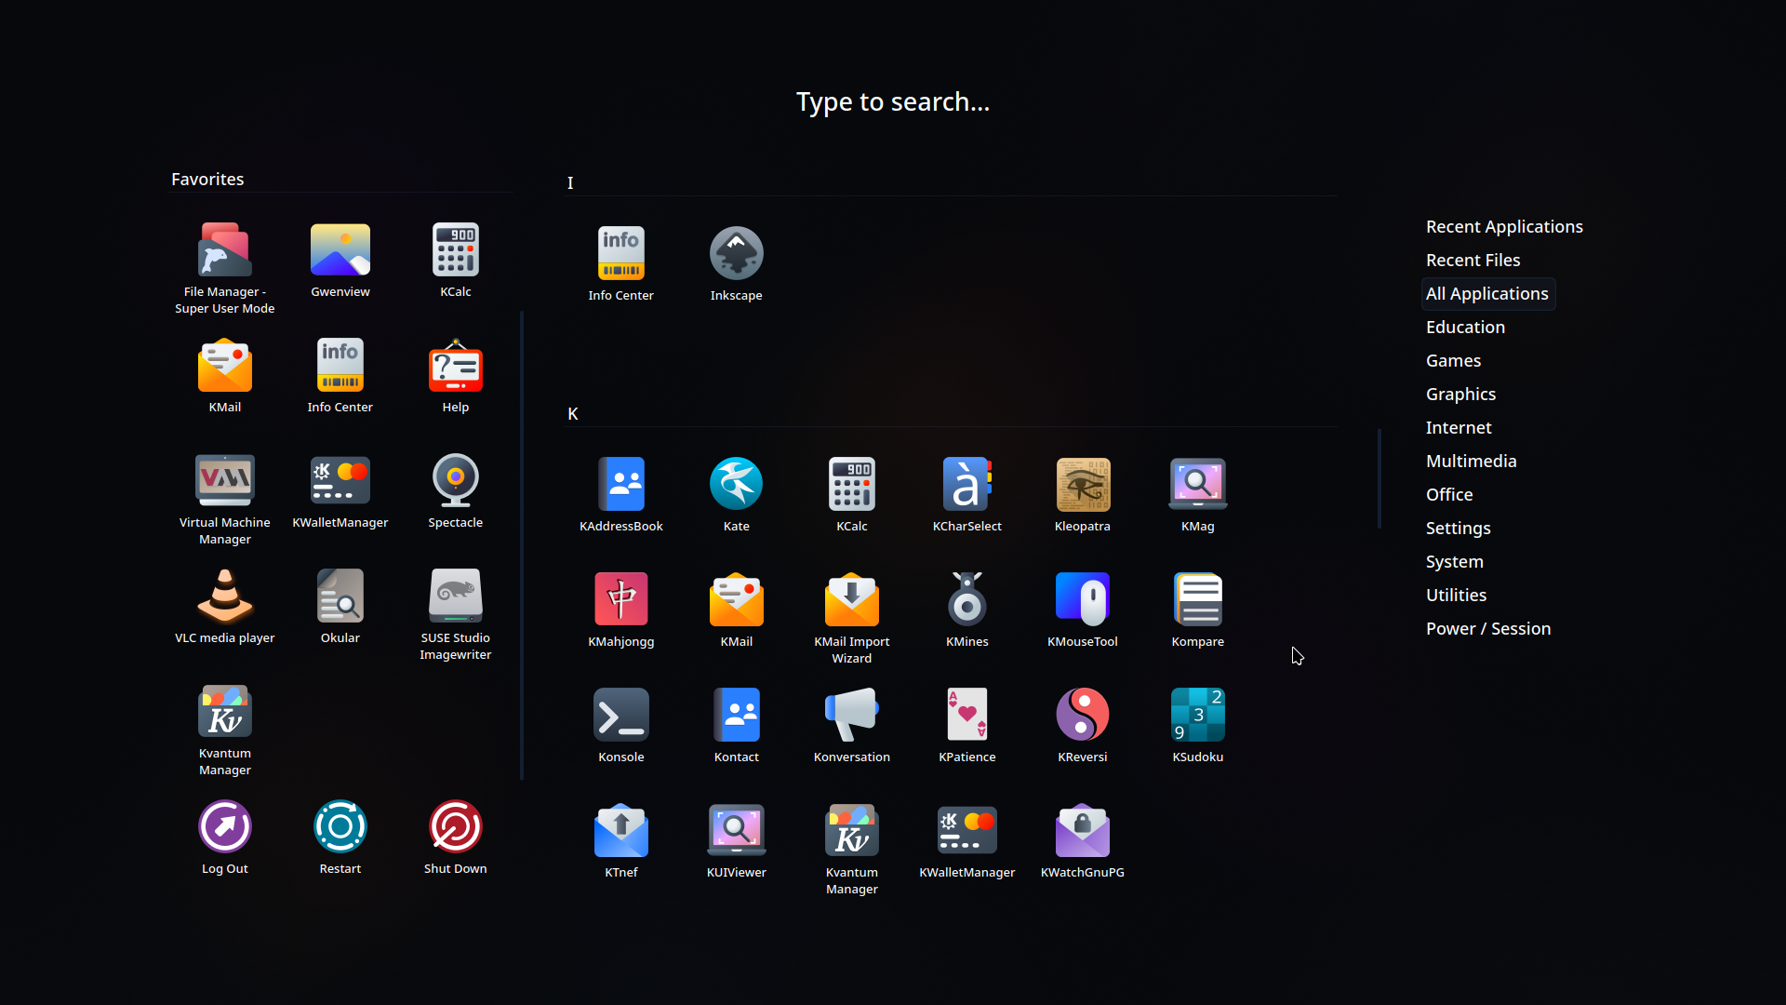
Task: Switch to Games category
Action: pos(1453,361)
